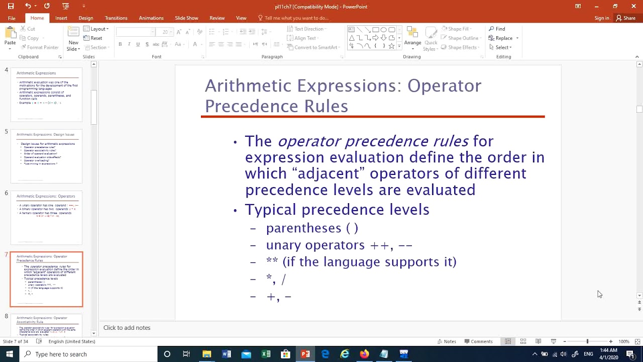Switch to Reading View icon

[538, 341]
